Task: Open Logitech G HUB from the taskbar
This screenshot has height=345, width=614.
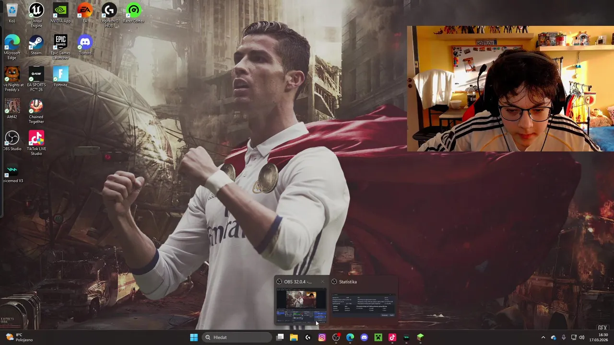Action: (x=308, y=337)
